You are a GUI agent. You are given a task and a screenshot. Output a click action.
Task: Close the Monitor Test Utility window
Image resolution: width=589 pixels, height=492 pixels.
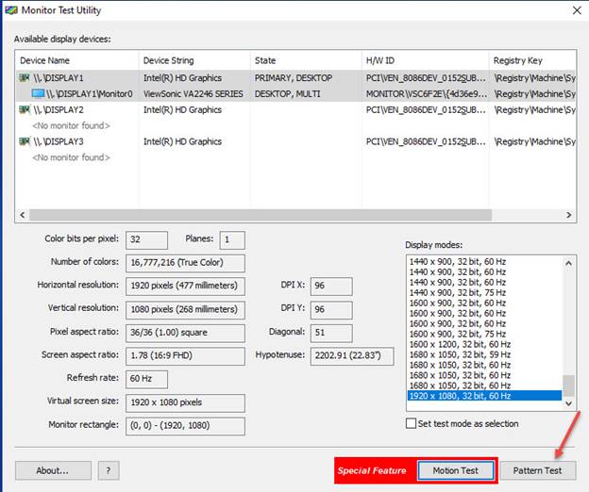[x=576, y=10]
